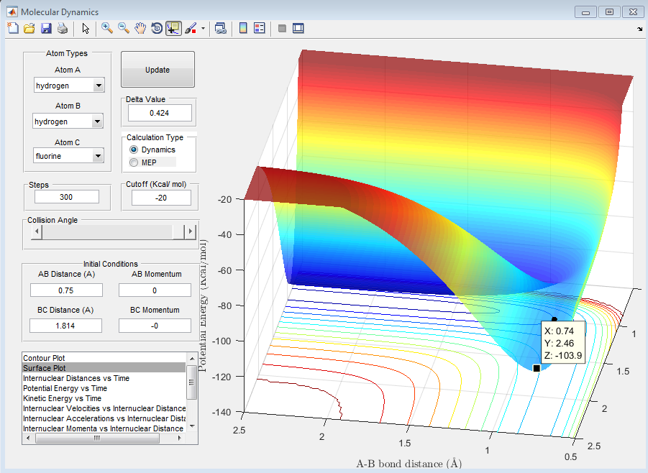Insert a colorbar from the toolbar
This screenshot has height=473, width=648.
coord(243,28)
